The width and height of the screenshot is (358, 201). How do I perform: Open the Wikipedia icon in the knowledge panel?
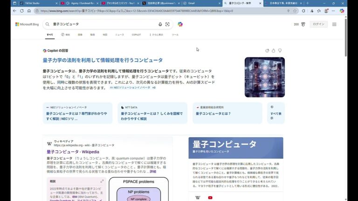tap(198, 198)
